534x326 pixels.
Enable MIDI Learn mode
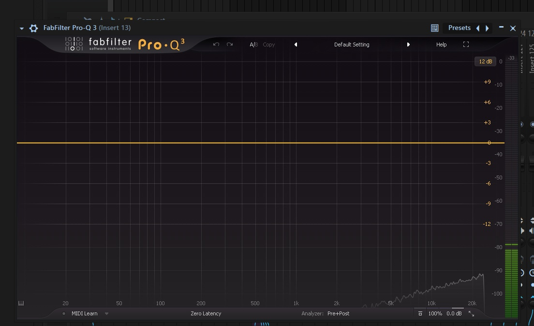pos(85,313)
